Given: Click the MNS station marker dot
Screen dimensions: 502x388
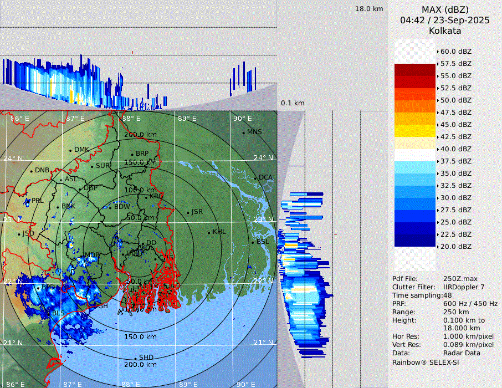Looking at the screenshot, I should tap(244, 132).
